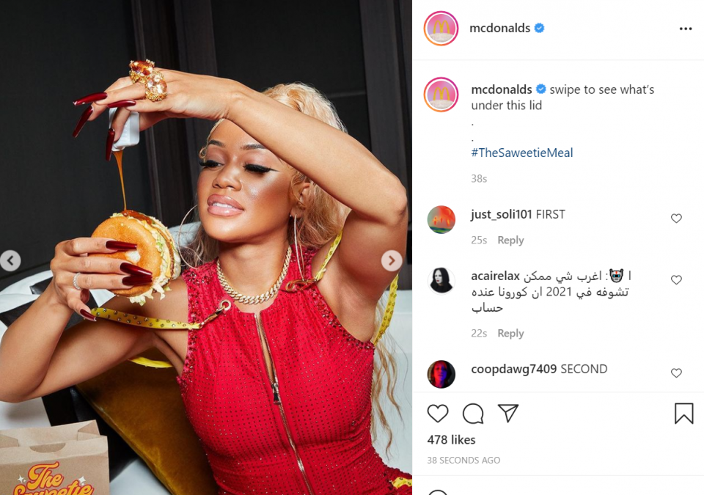Image resolution: width=704 pixels, height=495 pixels.
Task: Open the comment bubble icon
Action: pyautogui.click(x=473, y=414)
